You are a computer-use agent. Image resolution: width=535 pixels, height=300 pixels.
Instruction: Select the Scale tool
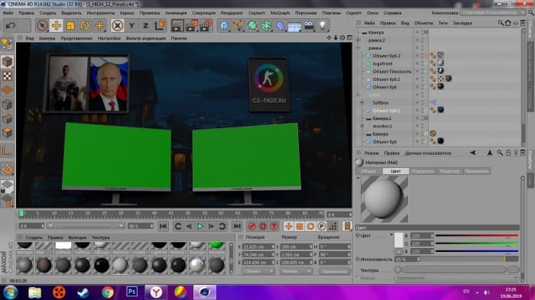(x=70, y=25)
